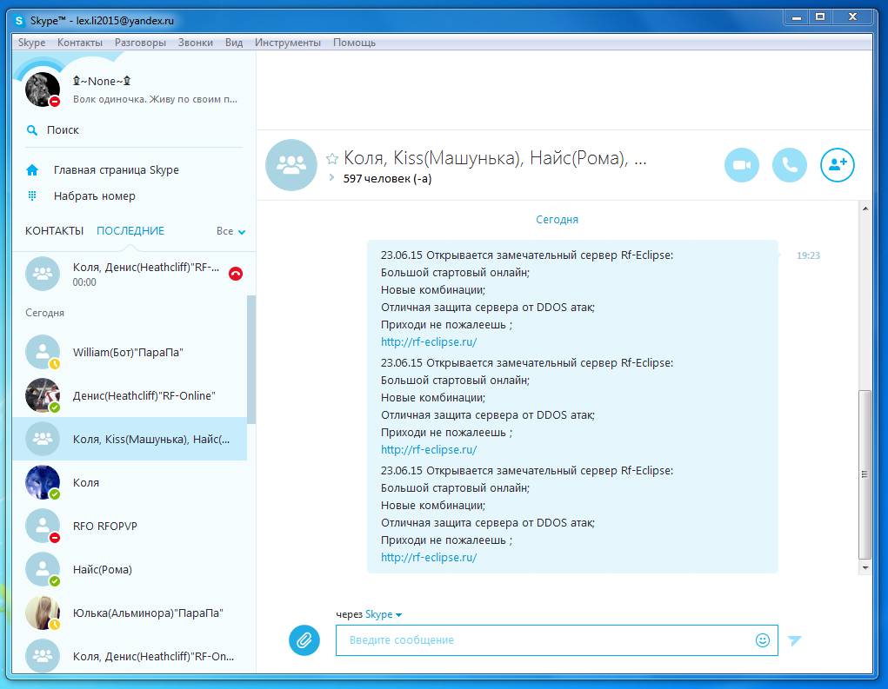Select the RFO RFOPVP conversation

point(130,526)
